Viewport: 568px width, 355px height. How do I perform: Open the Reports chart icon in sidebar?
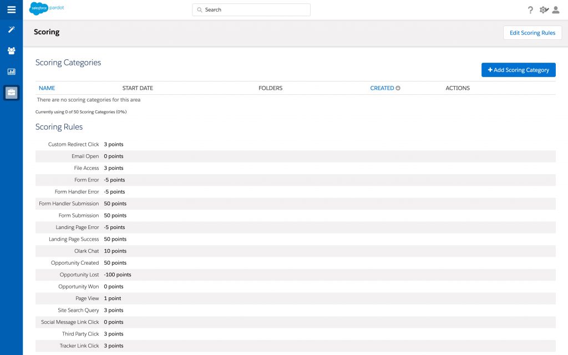pyautogui.click(x=11, y=72)
